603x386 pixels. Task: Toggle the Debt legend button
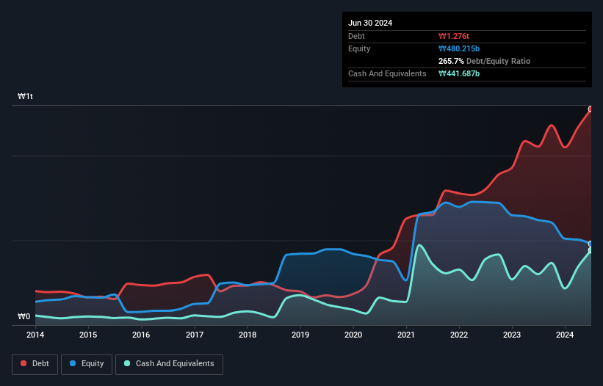(x=35, y=364)
